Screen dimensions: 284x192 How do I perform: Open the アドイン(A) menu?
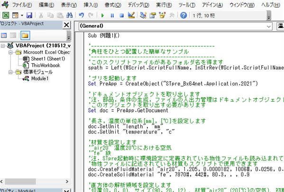pyautogui.click(x=212, y=5)
